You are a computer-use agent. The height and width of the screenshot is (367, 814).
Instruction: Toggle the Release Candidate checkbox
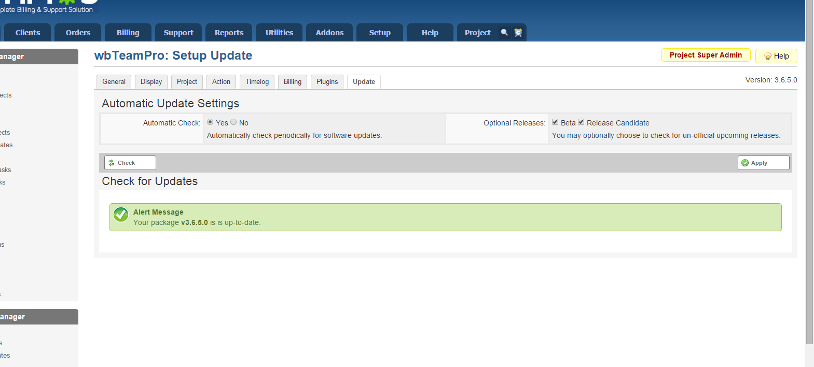[581, 122]
